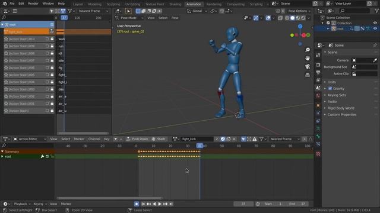Screen dimensions: 380x213
Task: Toggle X-ray display in viewport
Action: (x=280, y=18)
